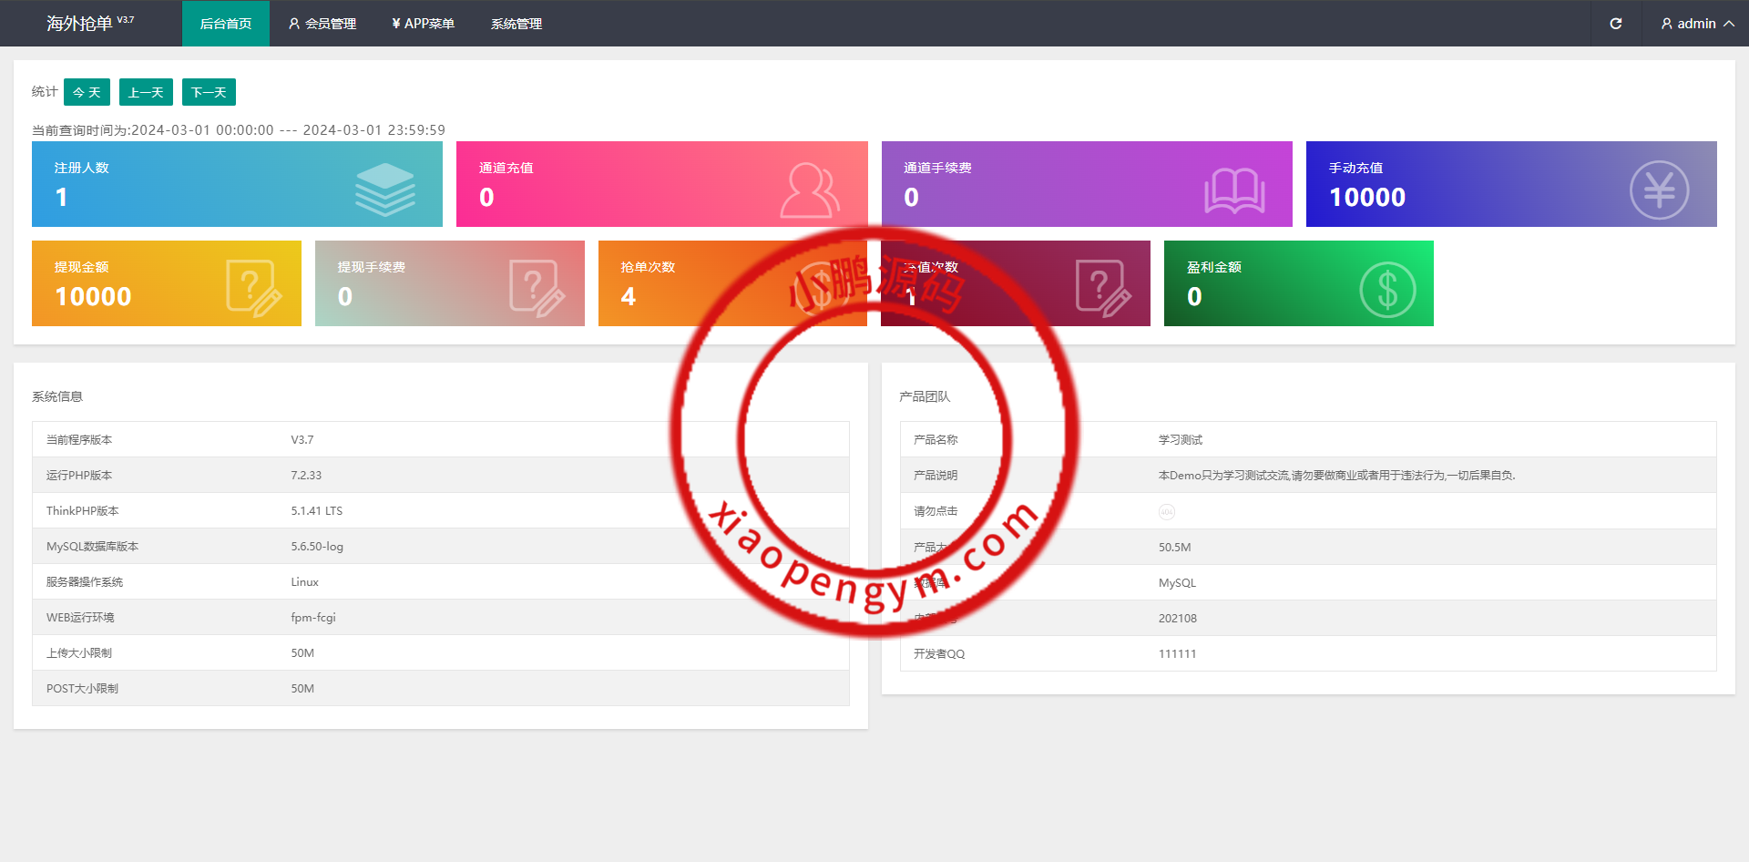Screen dimensions: 1749x862
Task: Click the 今天 statistics button
Action: coord(87,92)
